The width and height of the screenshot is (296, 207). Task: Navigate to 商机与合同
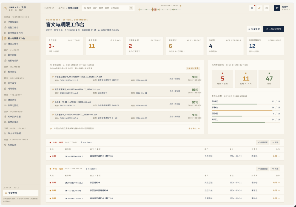click(x=20, y=61)
